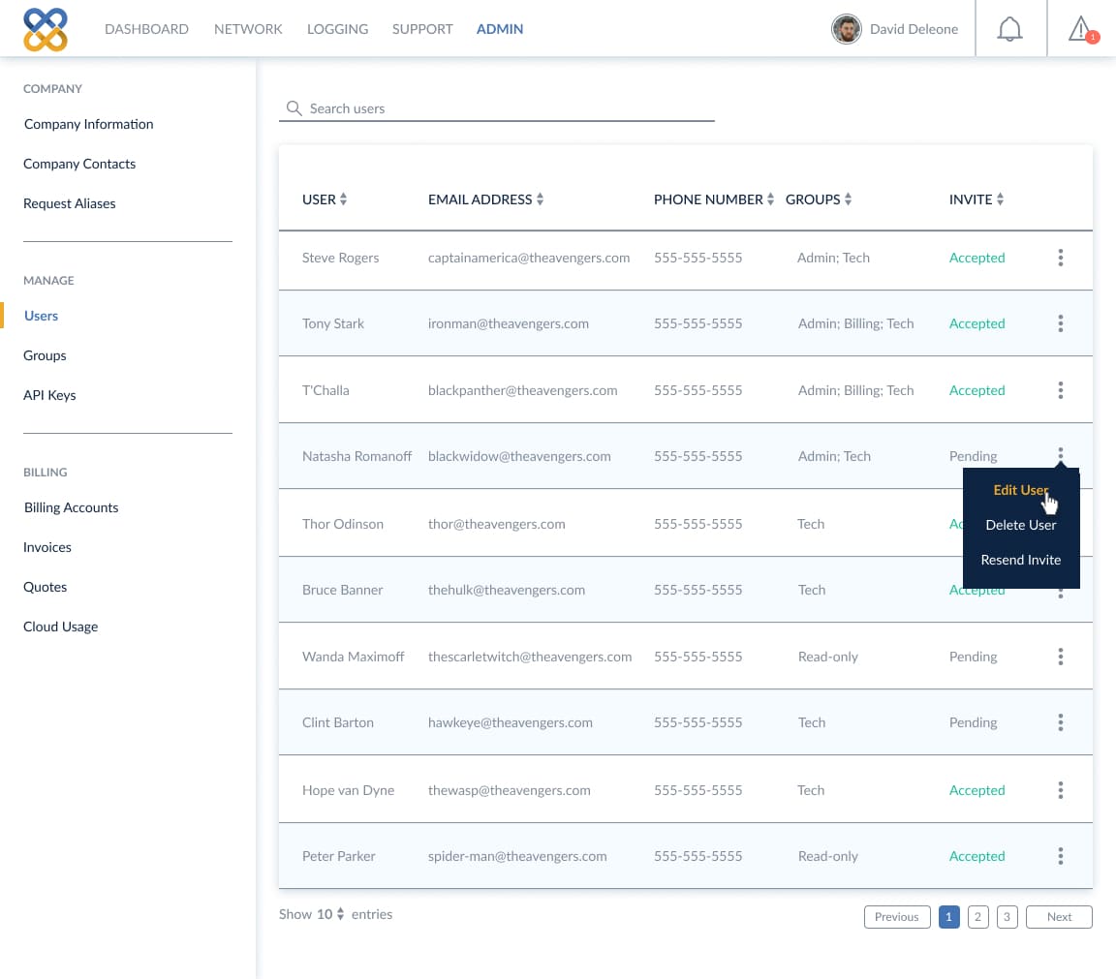Open the row options for Peter Parker
The width and height of the screenshot is (1116, 979).
(1061, 856)
